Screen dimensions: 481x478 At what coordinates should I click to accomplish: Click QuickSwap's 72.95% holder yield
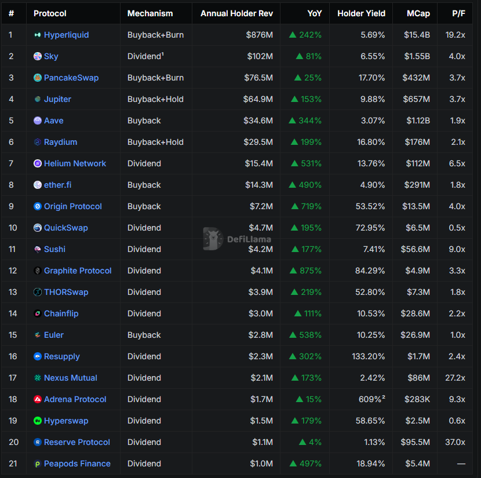pos(370,228)
